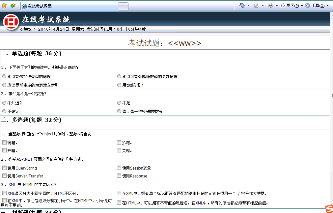
Task: Open the 工具(O) tools menu
Action: click(x=315, y=6)
